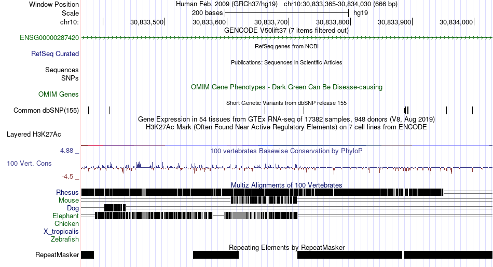Click 'Short Genetic Variants from dbSNP release 155' title
493x267 pixels.
[x=286, y=103]
